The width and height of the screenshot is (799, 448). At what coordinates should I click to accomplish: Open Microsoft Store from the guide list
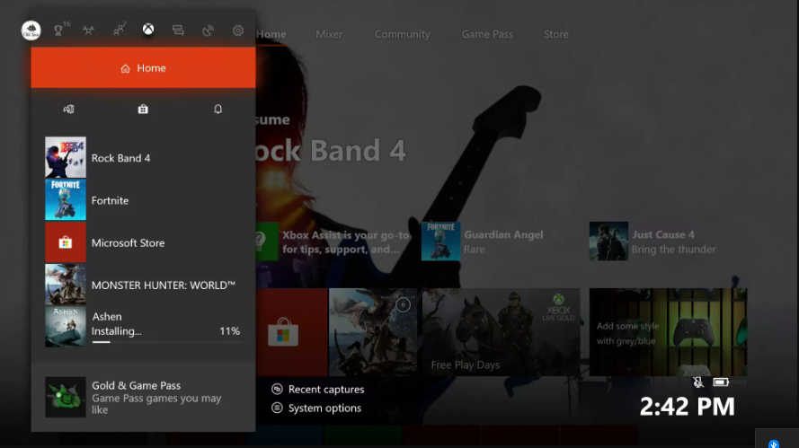click(143, 242)
